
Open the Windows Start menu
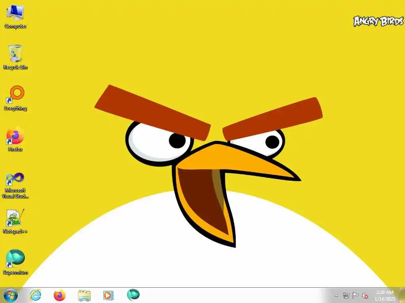pyautogui.click(x=11, y=295)
